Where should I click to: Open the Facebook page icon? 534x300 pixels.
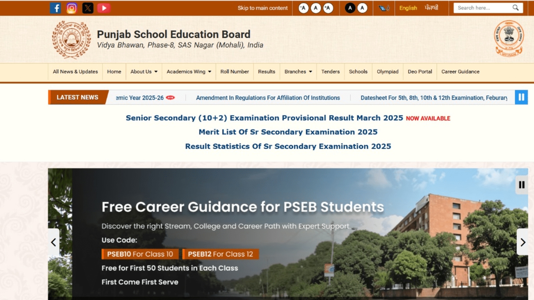click(55, 8)
